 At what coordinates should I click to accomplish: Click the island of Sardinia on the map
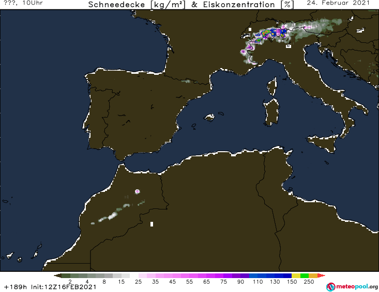(271, 112)
